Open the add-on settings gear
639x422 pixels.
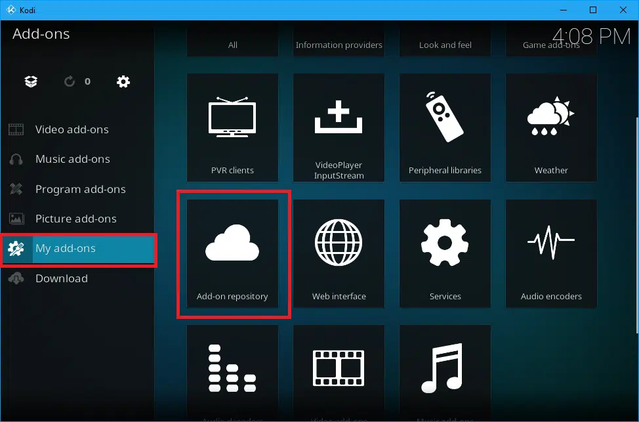[123, 81]
